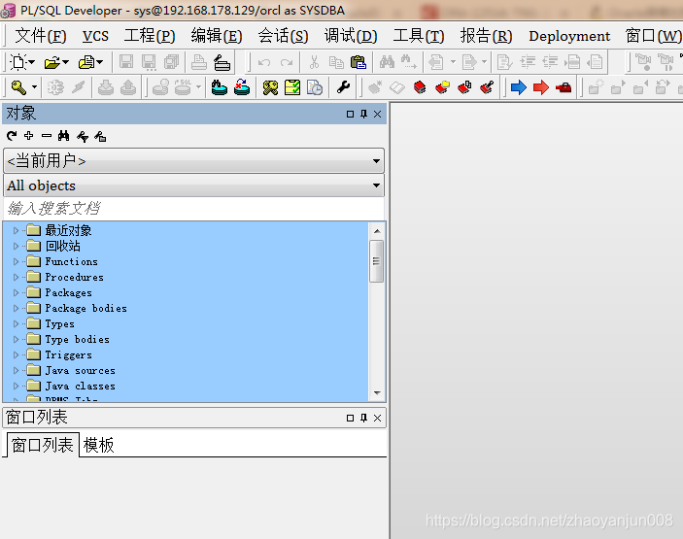Click the object tree scrollbar thumb
The image size is (683, 539).
click(376, 261)
